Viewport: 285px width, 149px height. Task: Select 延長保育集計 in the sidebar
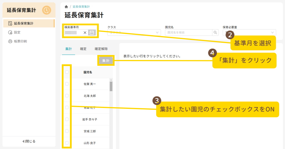pyautogui.click(x=23, y=23)
